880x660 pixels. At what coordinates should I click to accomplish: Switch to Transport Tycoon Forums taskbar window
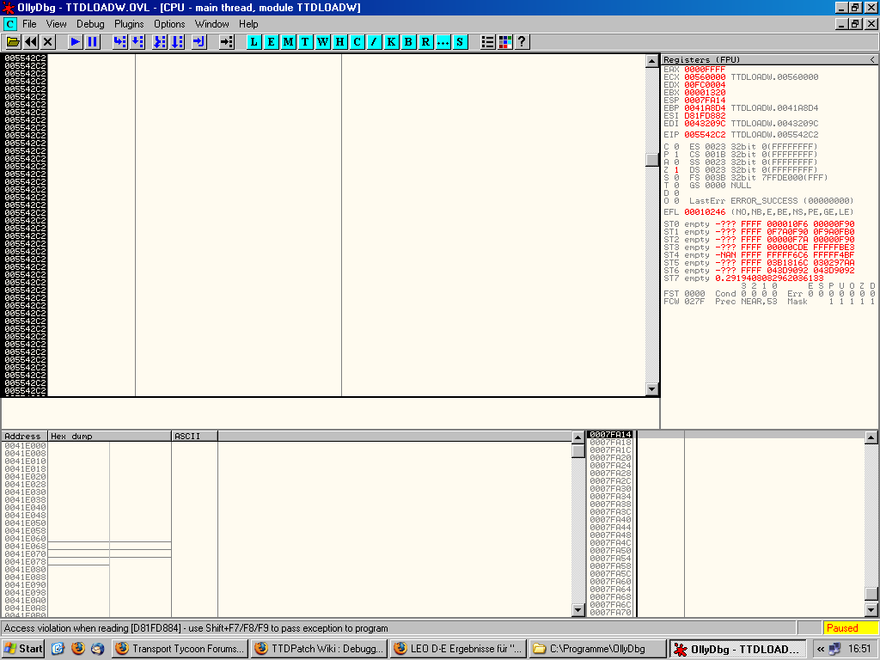(x=180, y=649)
